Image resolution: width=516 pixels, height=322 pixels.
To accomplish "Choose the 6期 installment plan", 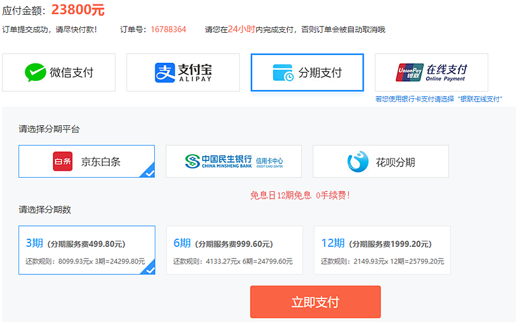I will 234,250.
